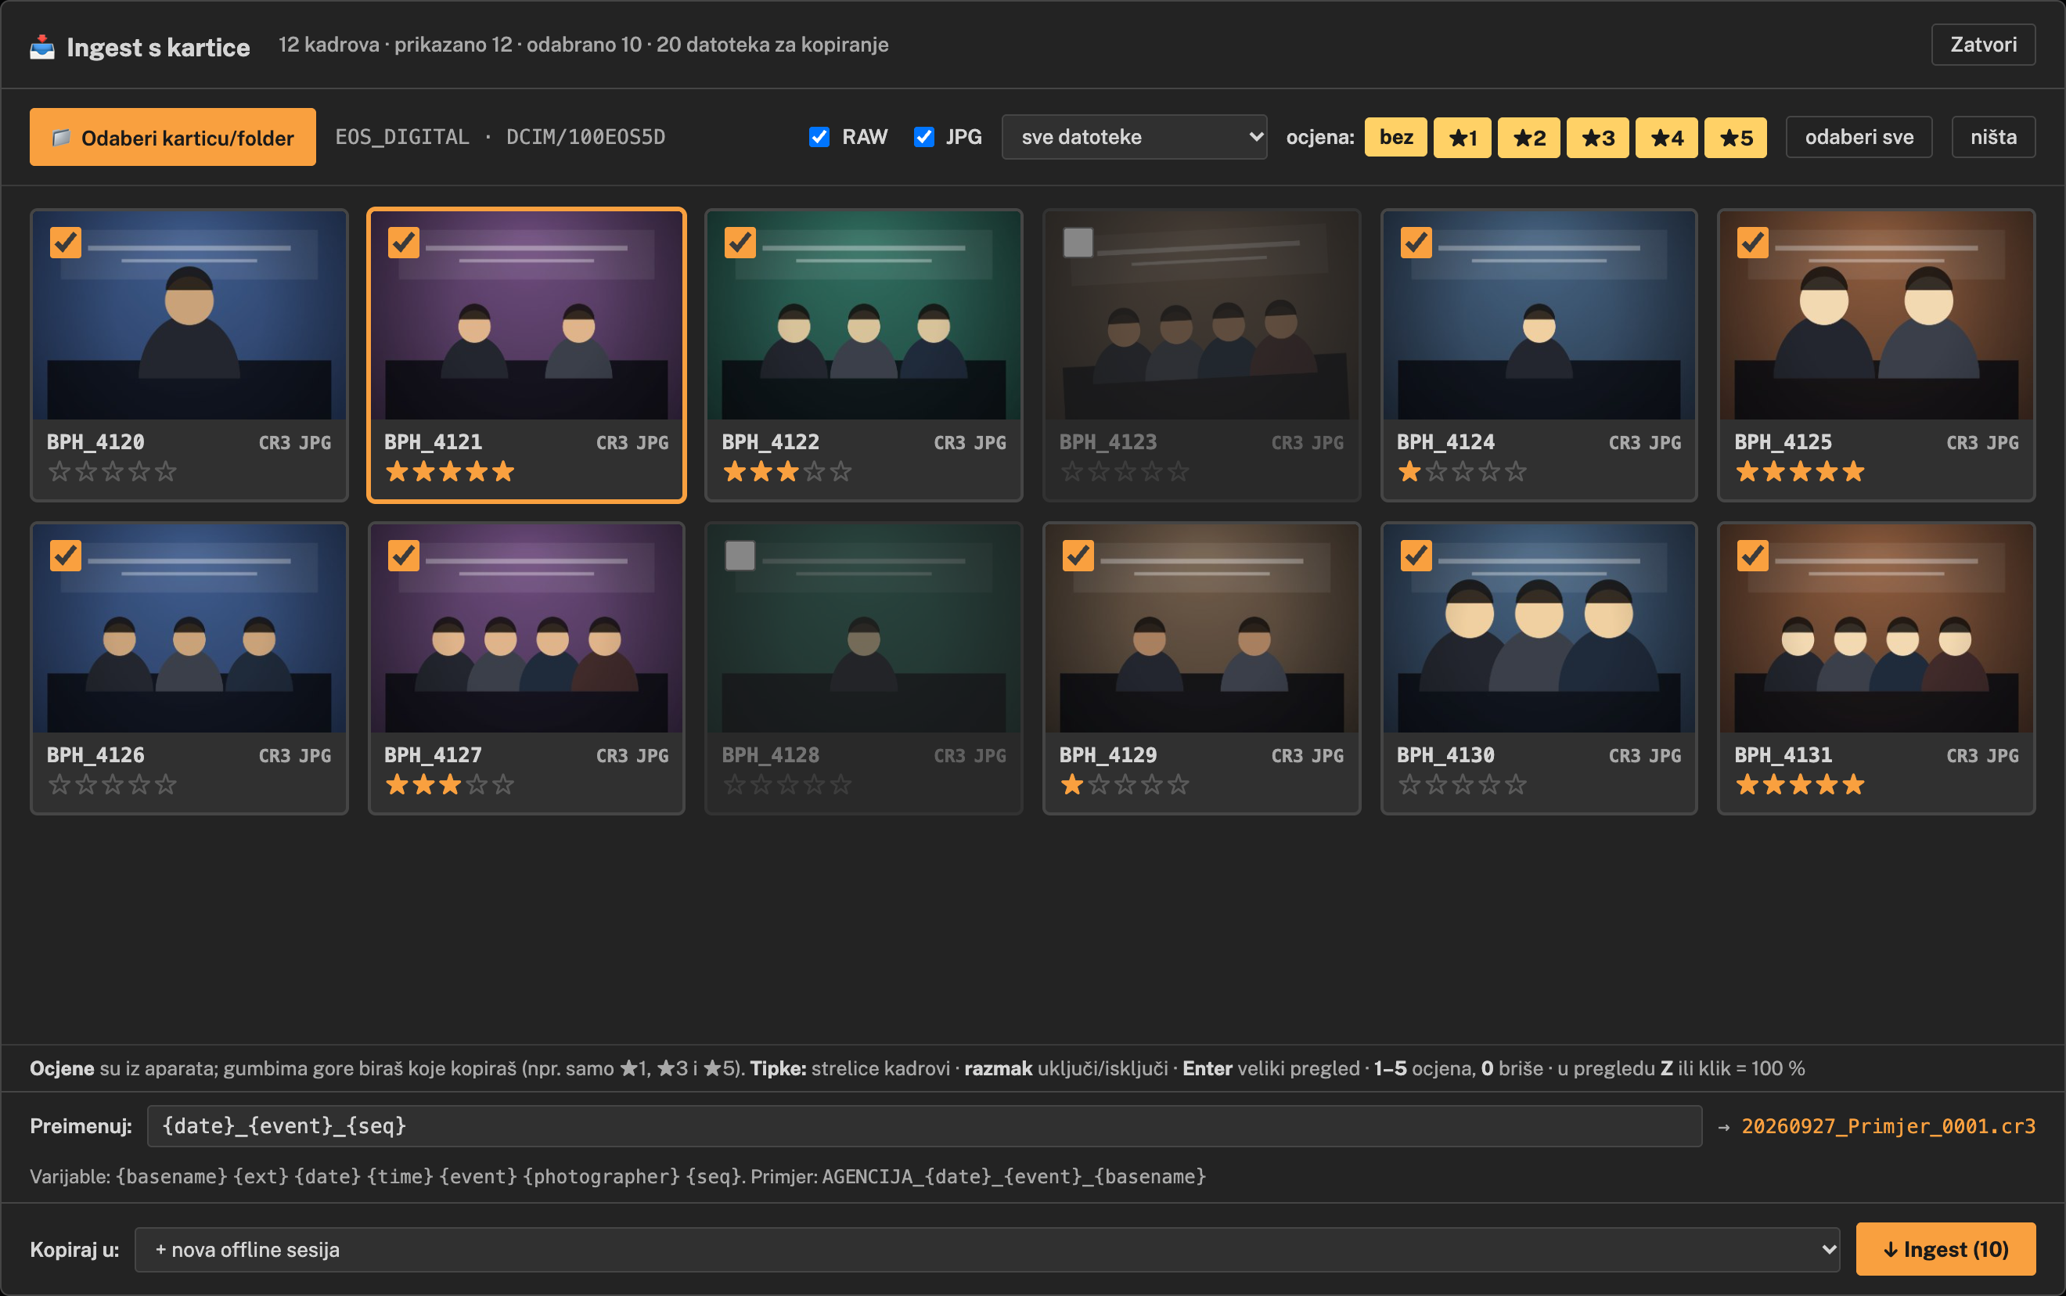
Task: Deselect frame BPH_4120 via its checkbox
Action: (66, 243)
